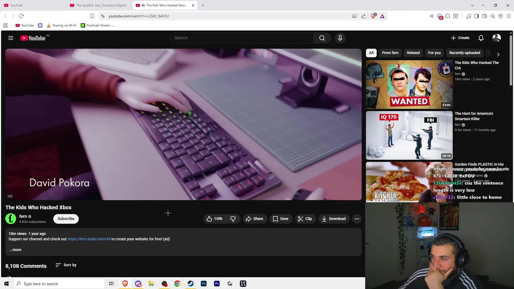The width and height of the screenshot is (514, 289).
Task: Open the browser main hamburger menu
Action: pos(509,16)
